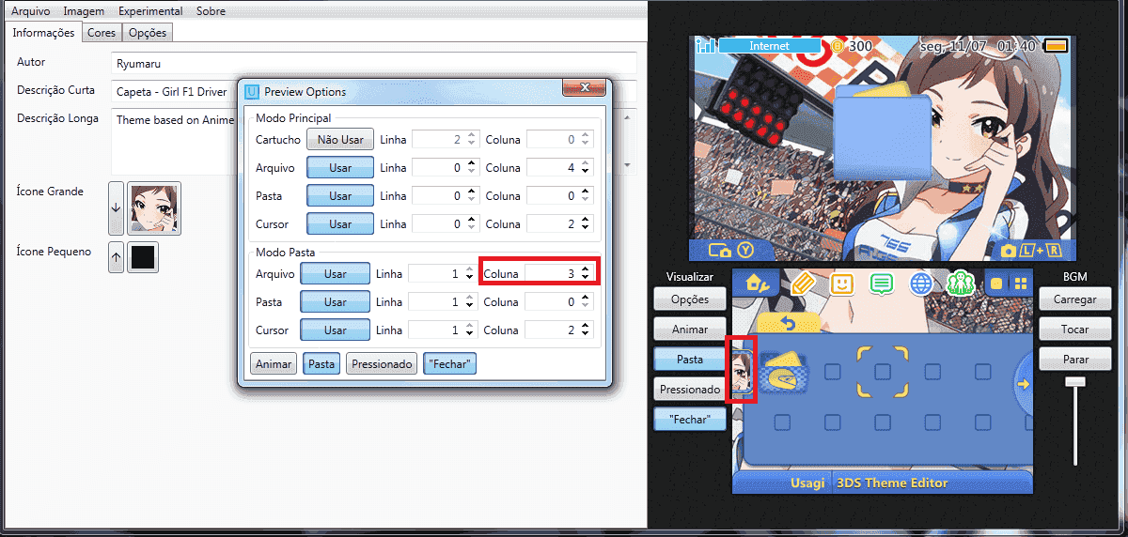Open the Experimental menu

[150, 11]
